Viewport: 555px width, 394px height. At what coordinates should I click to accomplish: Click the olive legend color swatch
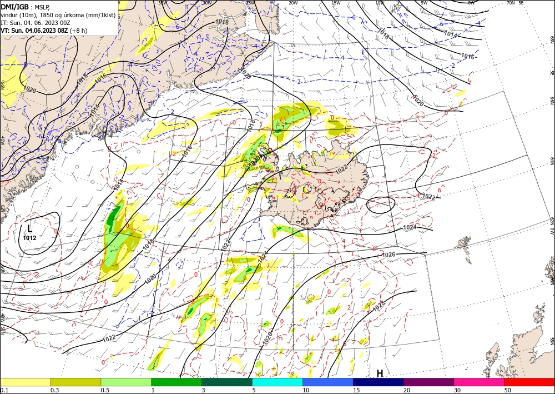coord(75,382)
